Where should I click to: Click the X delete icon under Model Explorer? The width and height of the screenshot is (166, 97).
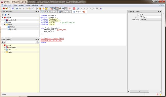[x=9, y=15]
